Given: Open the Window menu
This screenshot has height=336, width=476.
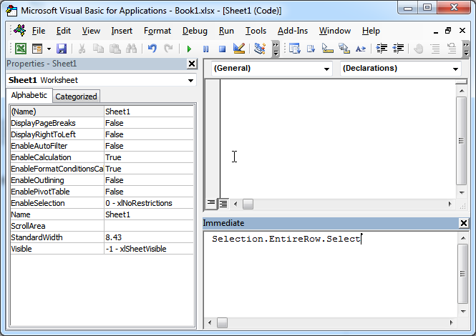Looking at the screenshot, I should (335, 31).
